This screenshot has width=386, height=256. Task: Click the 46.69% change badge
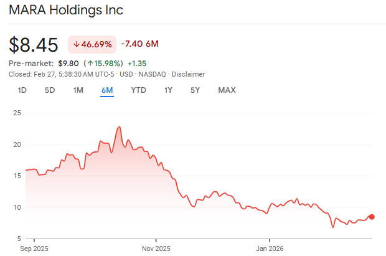click(x=92, y=44)
